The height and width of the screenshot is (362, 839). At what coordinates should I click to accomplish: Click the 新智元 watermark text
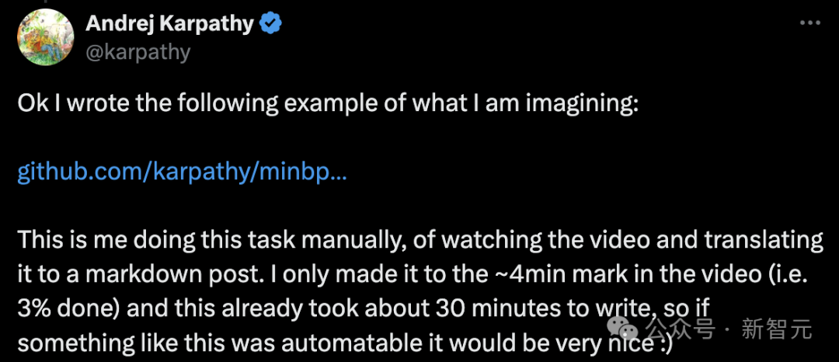[776, 329]
